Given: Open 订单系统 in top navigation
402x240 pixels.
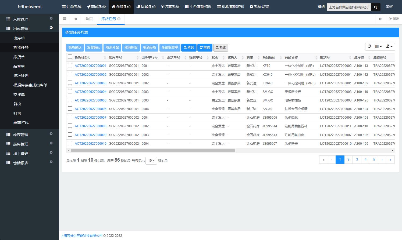Looking at the screenshot, I should pos(72,7).
